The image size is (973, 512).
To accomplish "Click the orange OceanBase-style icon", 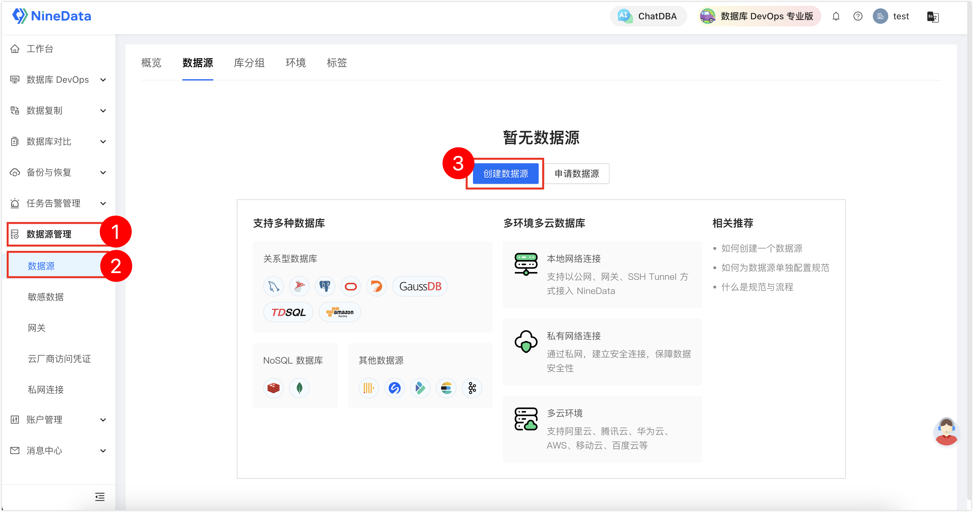I will (376, 287).
